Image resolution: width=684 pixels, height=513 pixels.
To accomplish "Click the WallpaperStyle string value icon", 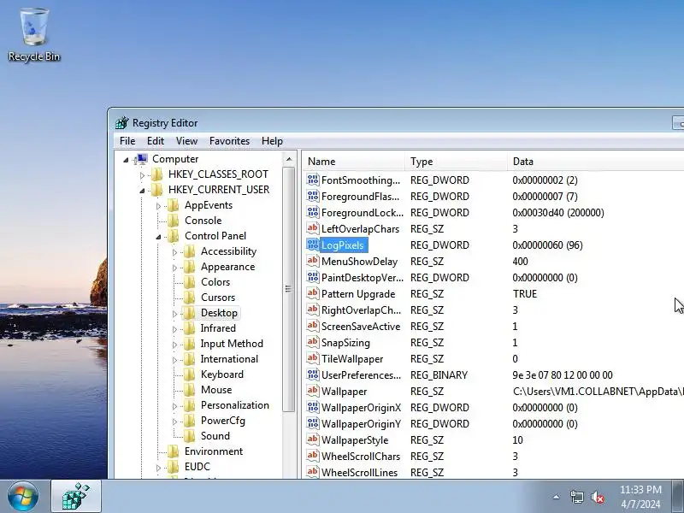I will (x=313, y=439).
